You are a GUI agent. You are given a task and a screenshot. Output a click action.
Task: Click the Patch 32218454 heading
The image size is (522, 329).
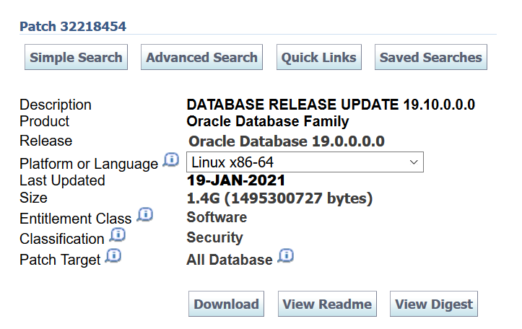point(73,27)
